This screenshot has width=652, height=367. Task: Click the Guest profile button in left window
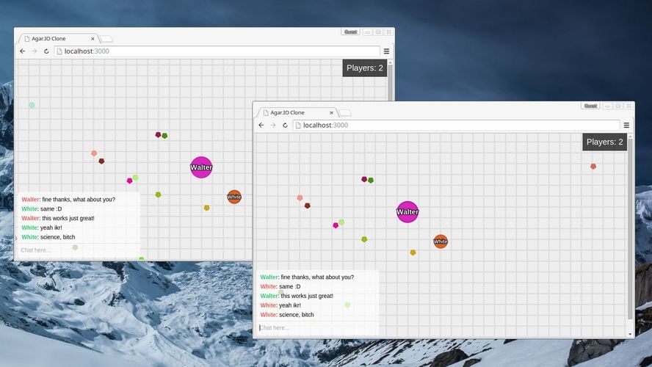350,32
